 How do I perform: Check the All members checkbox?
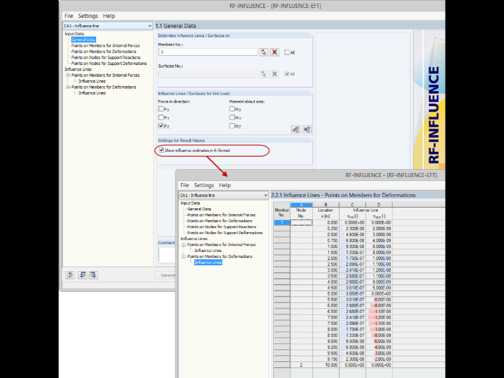click(x=286, y=52)
